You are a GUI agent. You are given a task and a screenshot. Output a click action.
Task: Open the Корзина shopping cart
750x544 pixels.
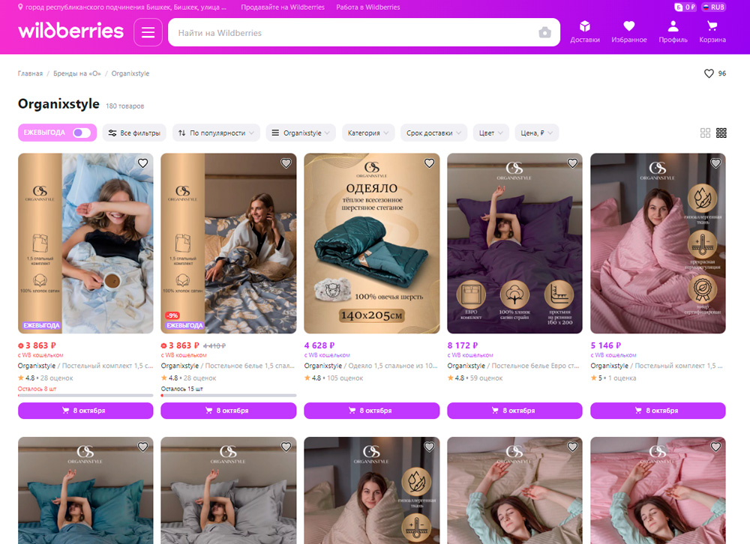(712, 31)
